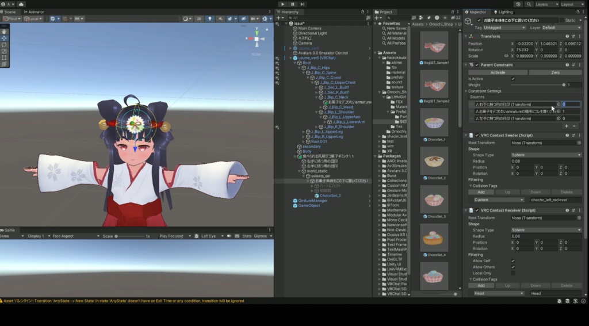Image resolution: width=589 pixels, height=326 pixels.
Task: Open the Local handle rotation dropdown
Action: [33, 19]
